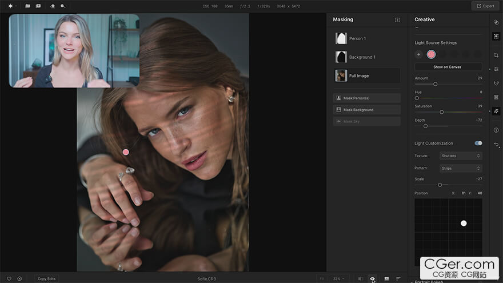Open dropdown arrow beside app logo
Screen dimensions: 503x283
(x=16, y=6)
